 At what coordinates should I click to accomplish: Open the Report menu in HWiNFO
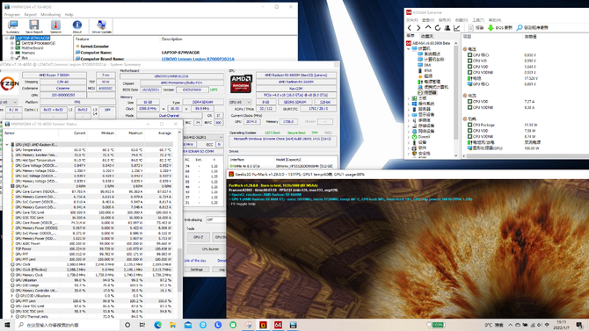point(30,15)
